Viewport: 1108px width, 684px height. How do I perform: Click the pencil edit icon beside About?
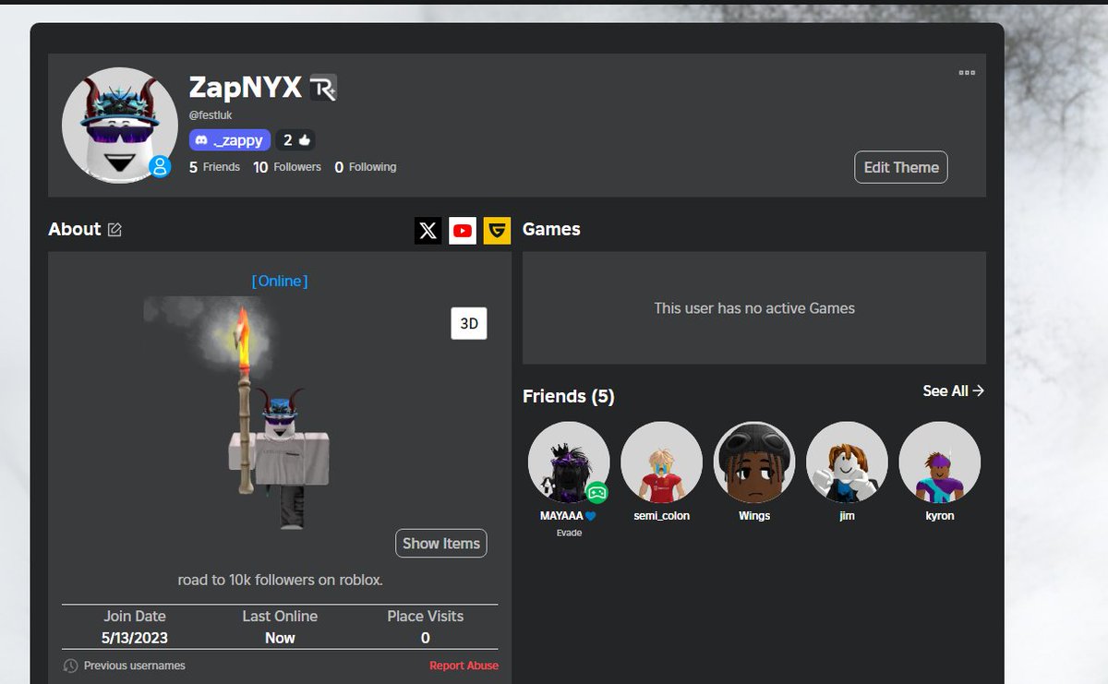114,228
